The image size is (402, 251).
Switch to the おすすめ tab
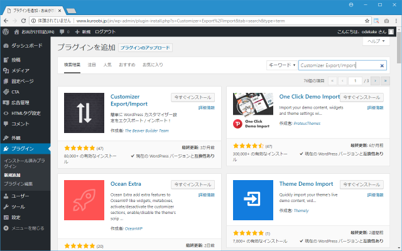tap(126, 65)
